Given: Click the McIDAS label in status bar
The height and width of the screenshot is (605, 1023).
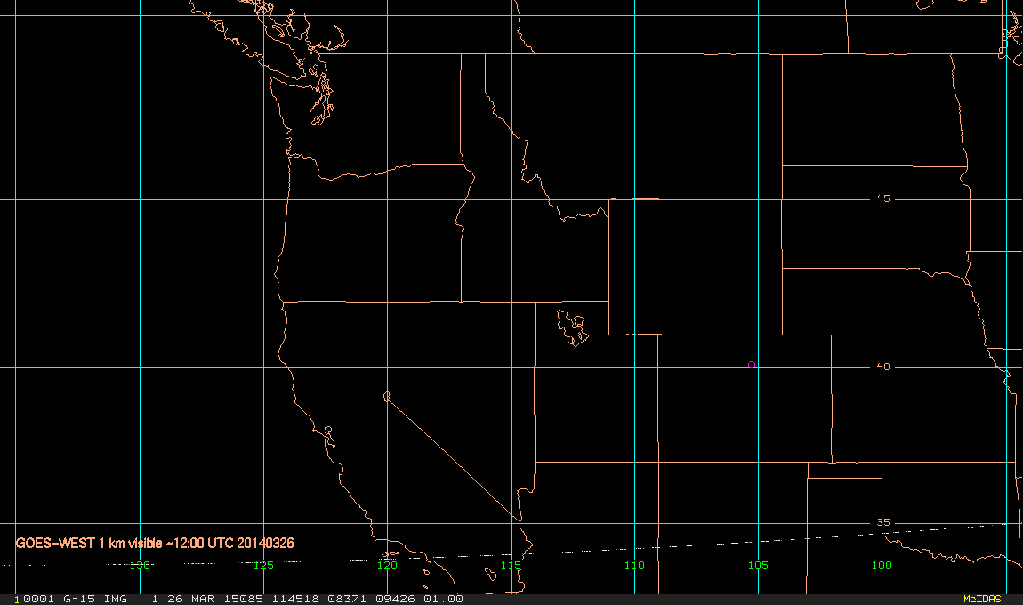Looking at the screenshot, I should click(982, 599).
